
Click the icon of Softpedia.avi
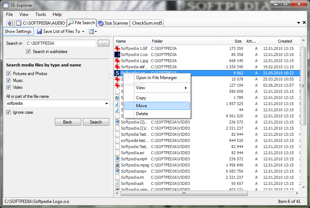[x=117, y=153]
